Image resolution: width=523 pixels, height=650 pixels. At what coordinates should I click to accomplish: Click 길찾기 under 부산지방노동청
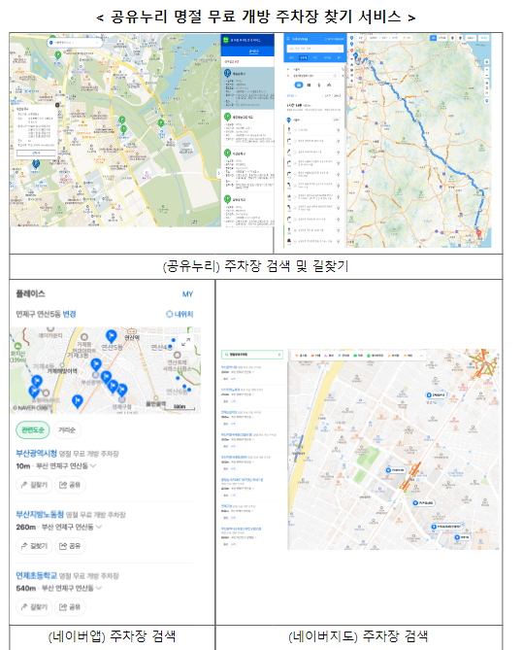34,545
